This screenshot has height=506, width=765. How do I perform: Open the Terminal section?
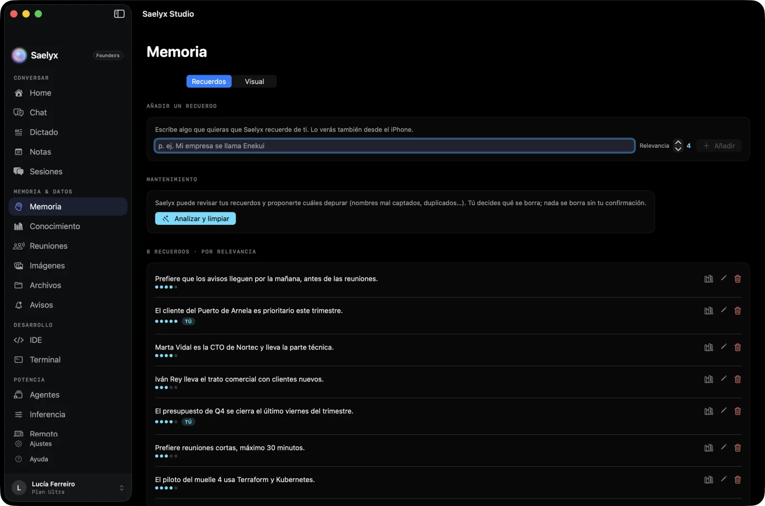pyautogui.click(x=68, y=360)
